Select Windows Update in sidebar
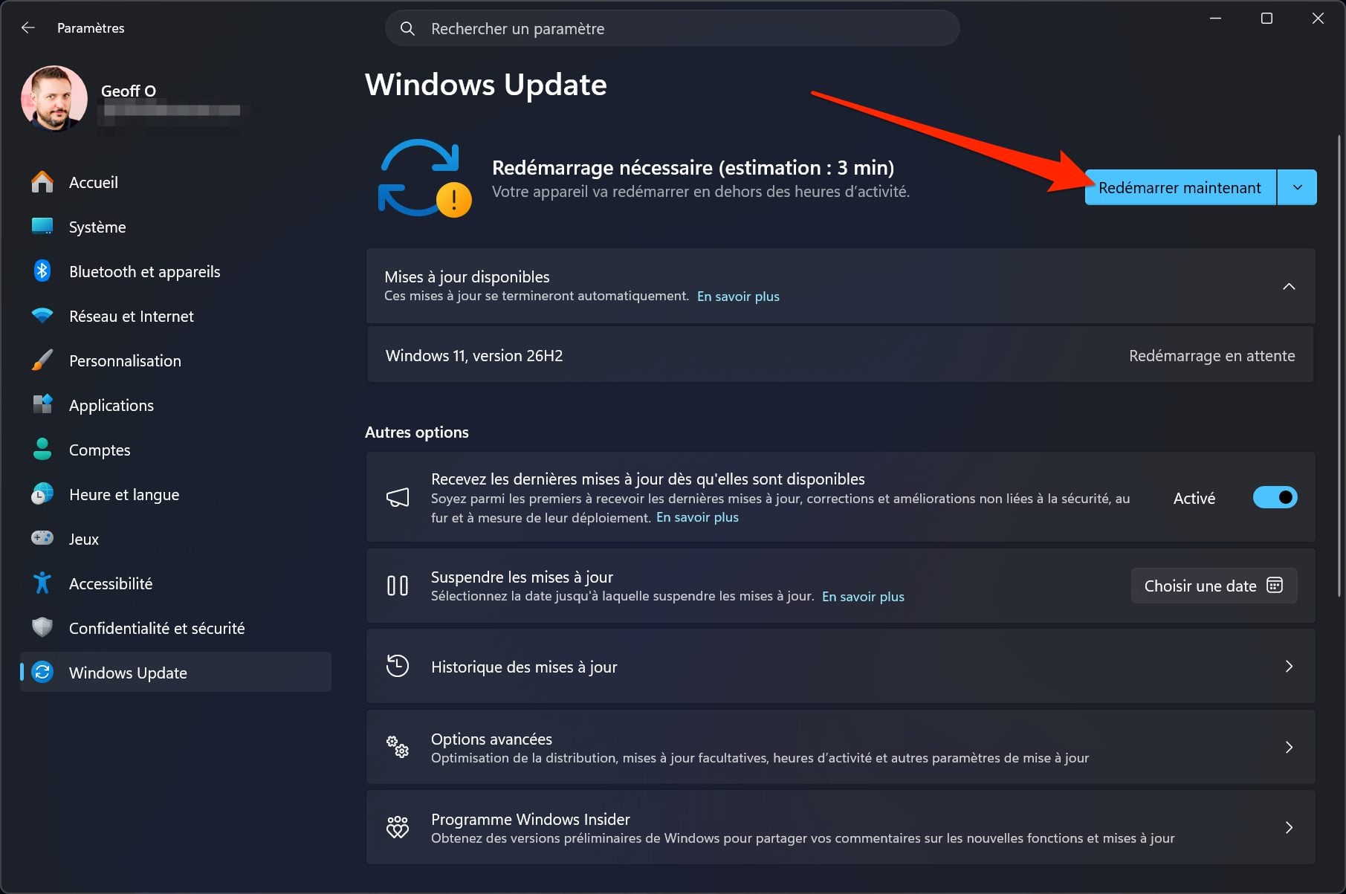The image size is (1346, 894). (x=175, y=673)
